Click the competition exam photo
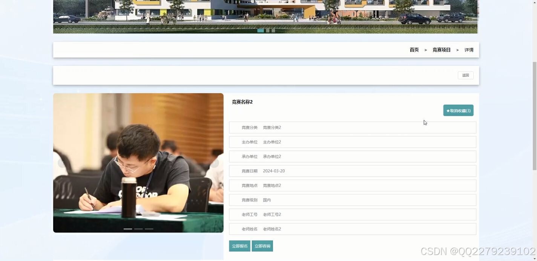 coord(138,162)
